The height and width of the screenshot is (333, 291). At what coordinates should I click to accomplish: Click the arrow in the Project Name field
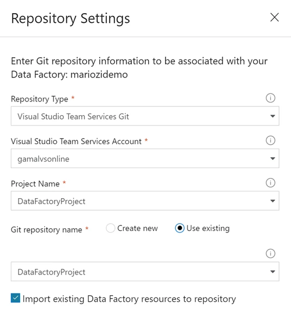(x=273, y=201)
